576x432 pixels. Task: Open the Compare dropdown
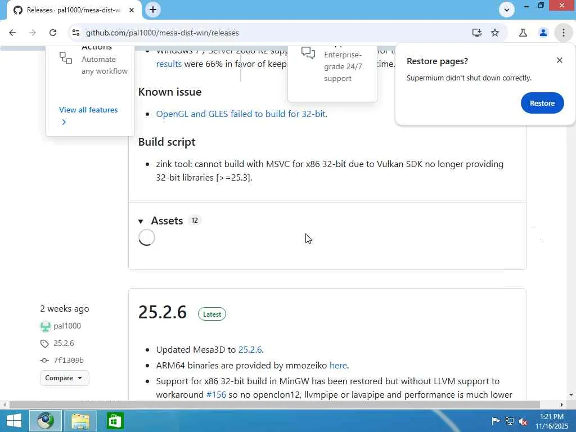point(64,378)
